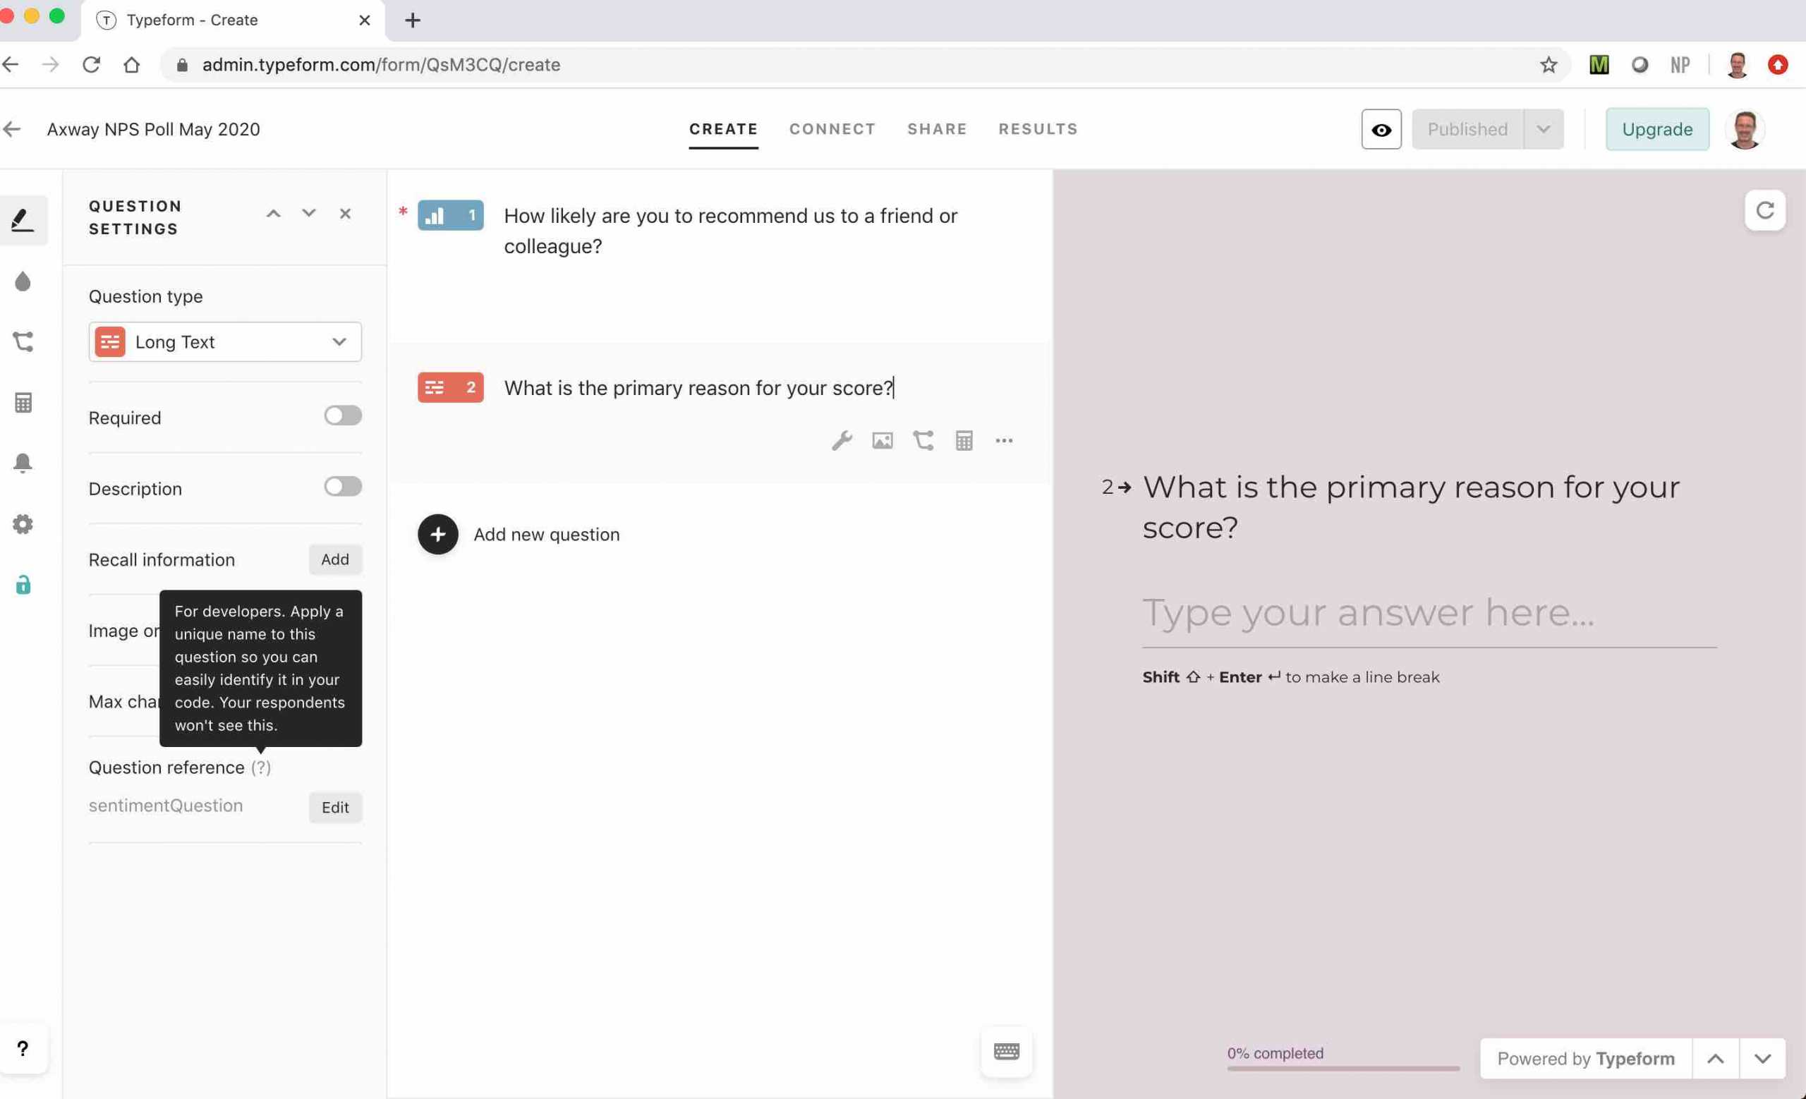Open the Chrome profile avatar
Viewport: 1806px width, 1099px height.
(1737, 64)
